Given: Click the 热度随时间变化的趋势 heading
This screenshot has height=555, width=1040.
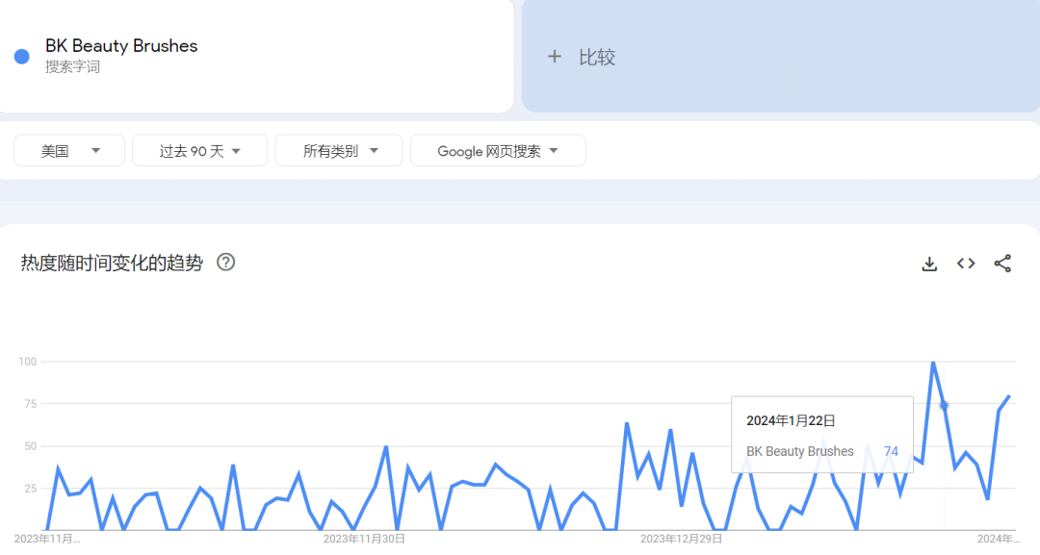Looking at the screenshot, I should 112,263.
